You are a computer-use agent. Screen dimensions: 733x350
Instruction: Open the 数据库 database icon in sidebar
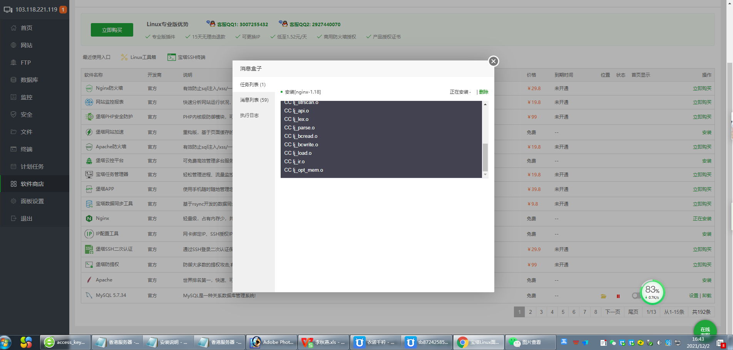(x=13, y=80)
